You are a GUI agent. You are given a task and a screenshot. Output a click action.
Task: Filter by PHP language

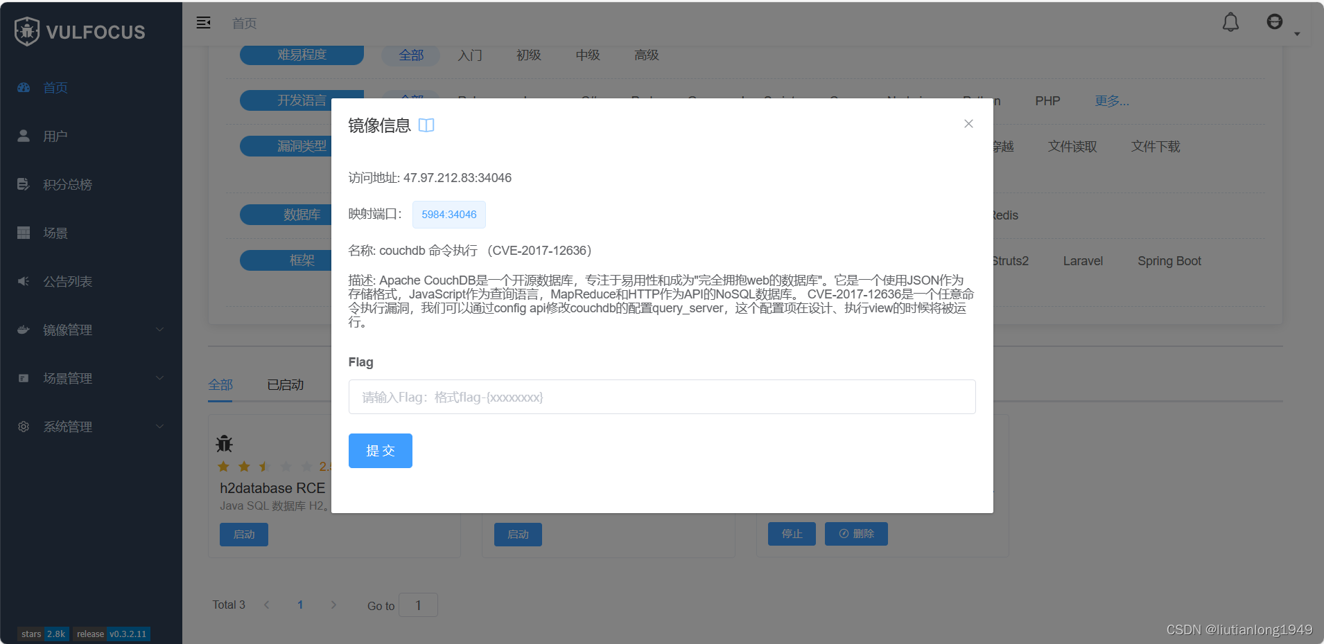point(1047,101)
